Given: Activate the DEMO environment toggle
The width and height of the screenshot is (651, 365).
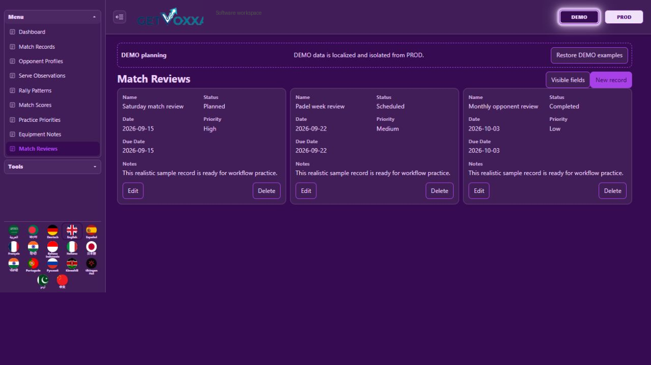Looking at the screenshot, I should click(x=579, y=17).
